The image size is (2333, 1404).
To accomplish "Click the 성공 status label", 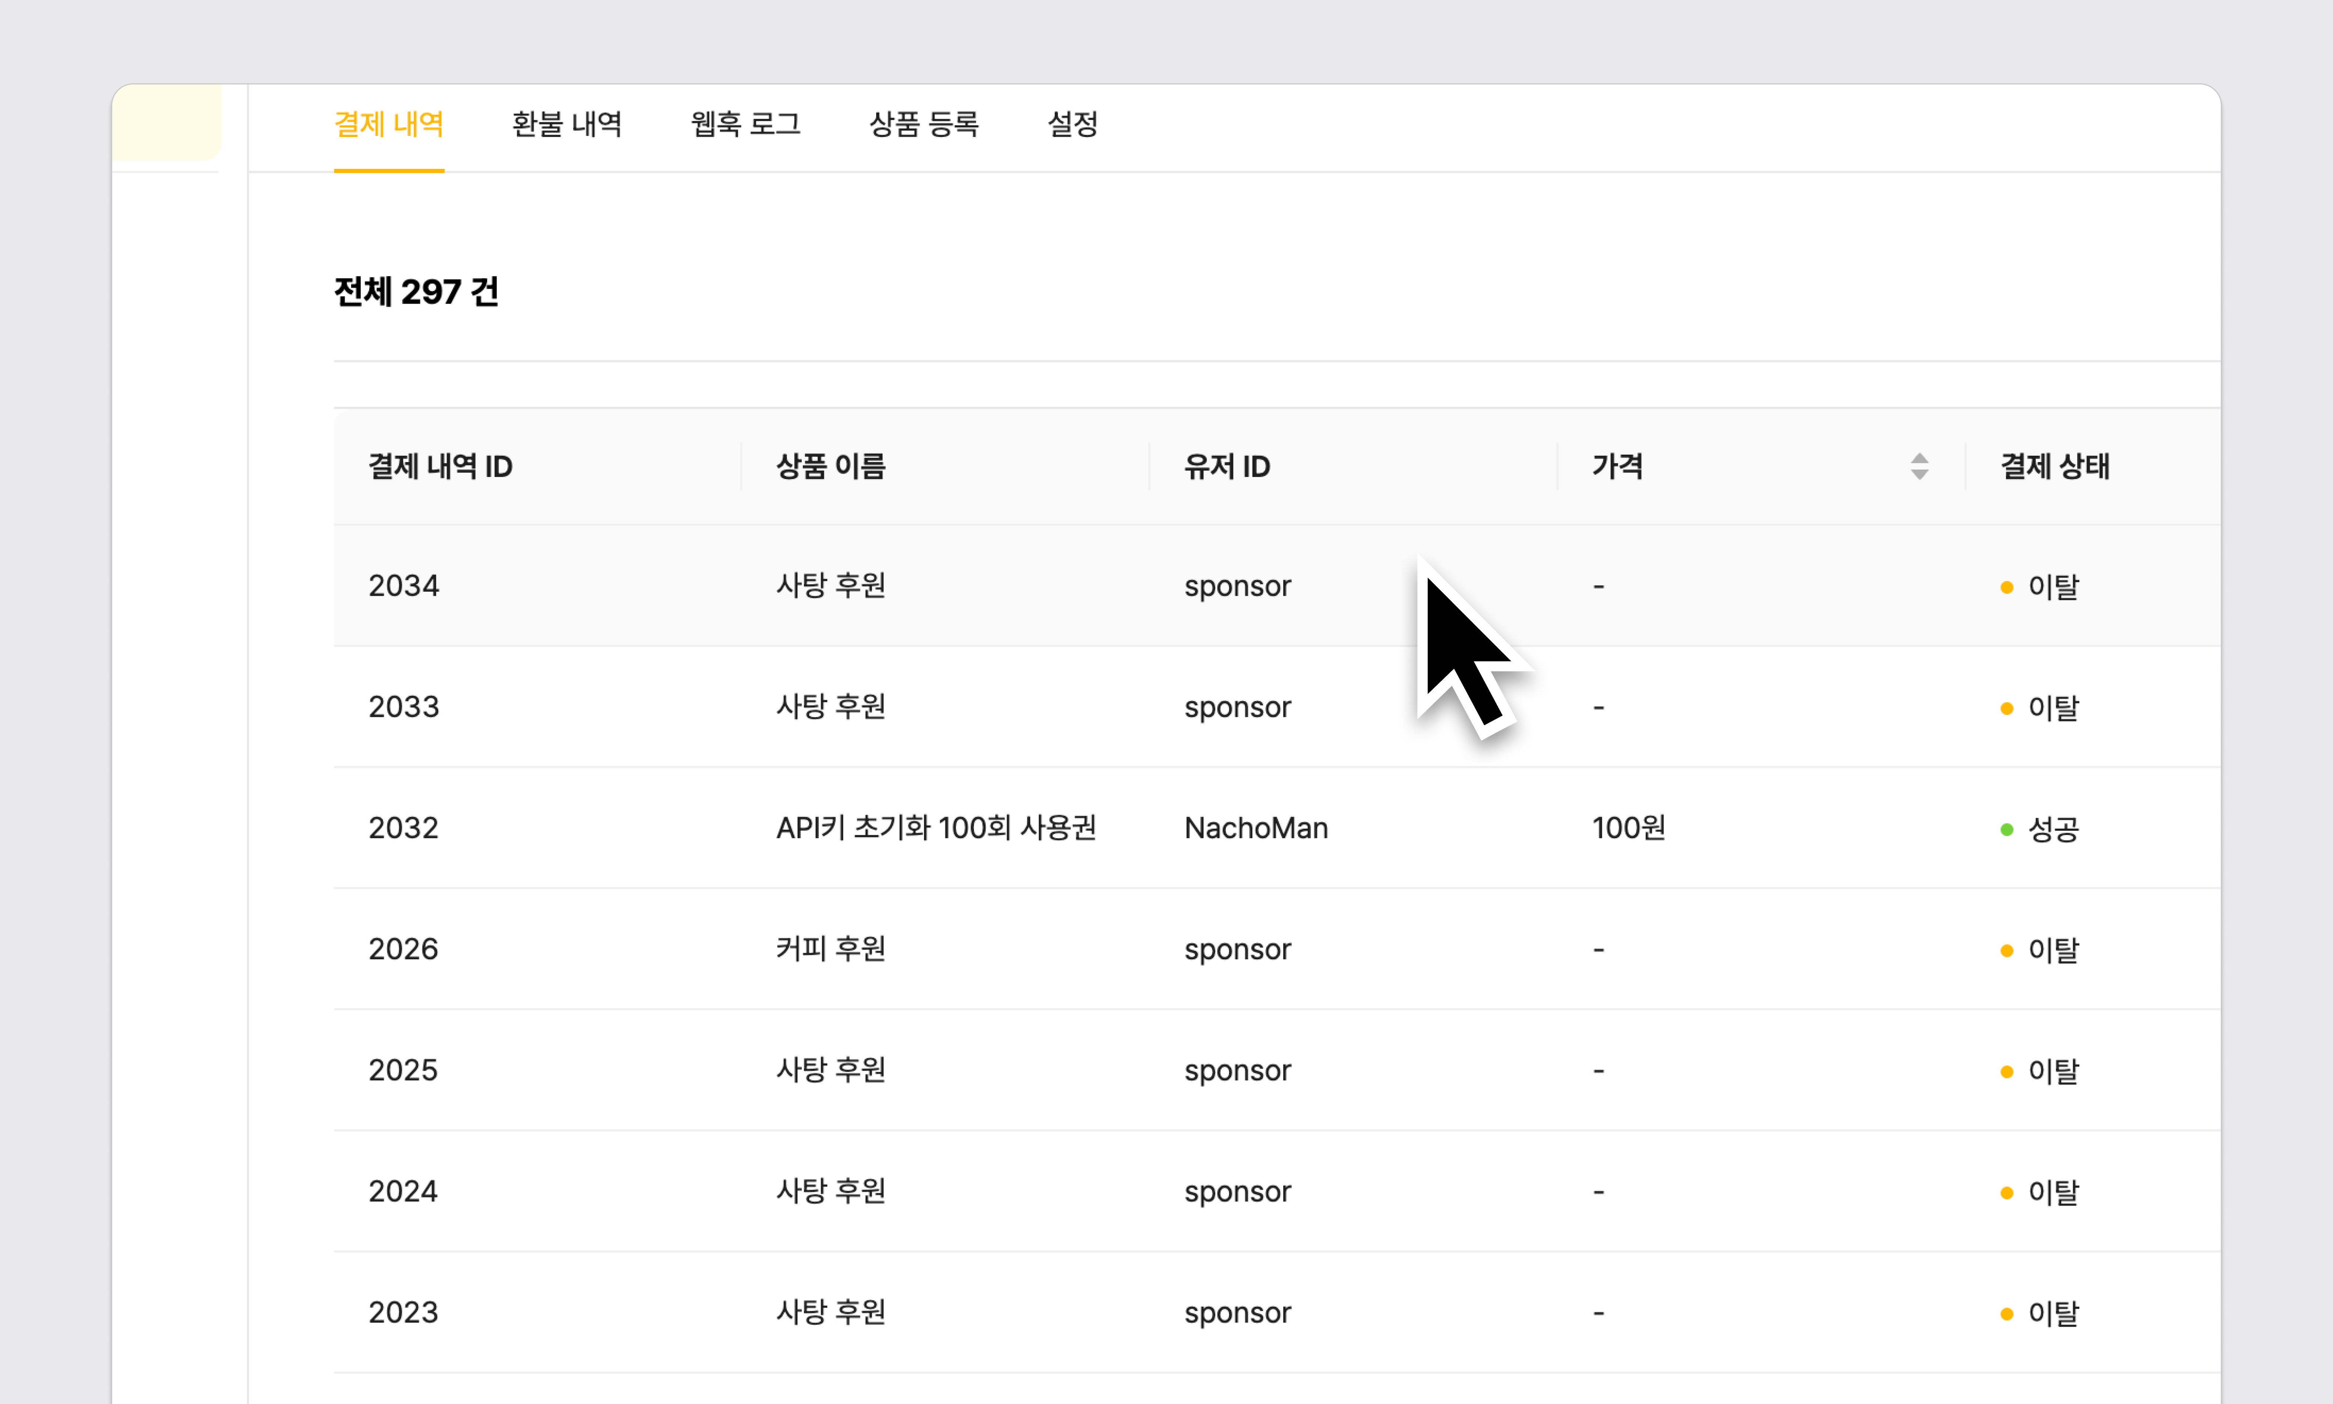I will pyautogui.click(x=2053, y=830).
